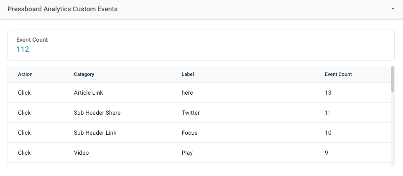Screen dimensions: 403x176
Task: Click the table's vertical scrollbar thumb
Action: [392, 79]
